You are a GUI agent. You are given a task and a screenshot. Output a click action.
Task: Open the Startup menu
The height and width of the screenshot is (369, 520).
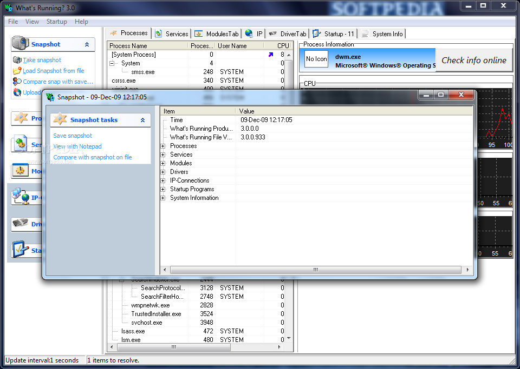[57, 22]
